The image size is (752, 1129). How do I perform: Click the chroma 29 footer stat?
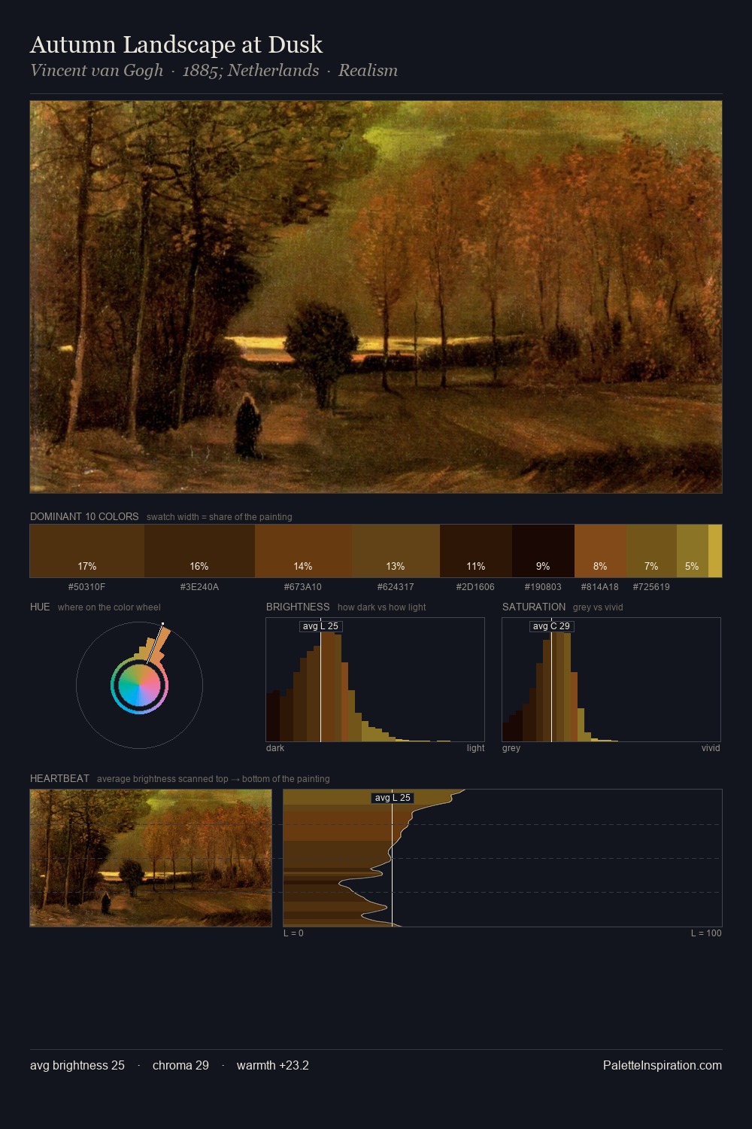(180, 1065)
